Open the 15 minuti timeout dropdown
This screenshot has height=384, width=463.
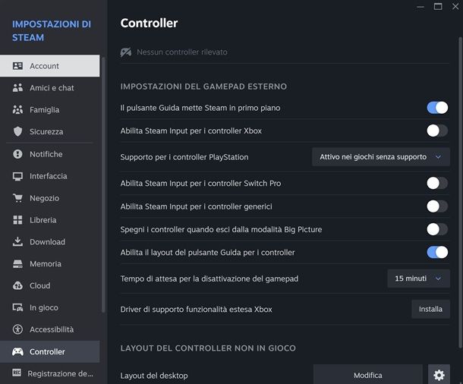(x=418, y=279)
